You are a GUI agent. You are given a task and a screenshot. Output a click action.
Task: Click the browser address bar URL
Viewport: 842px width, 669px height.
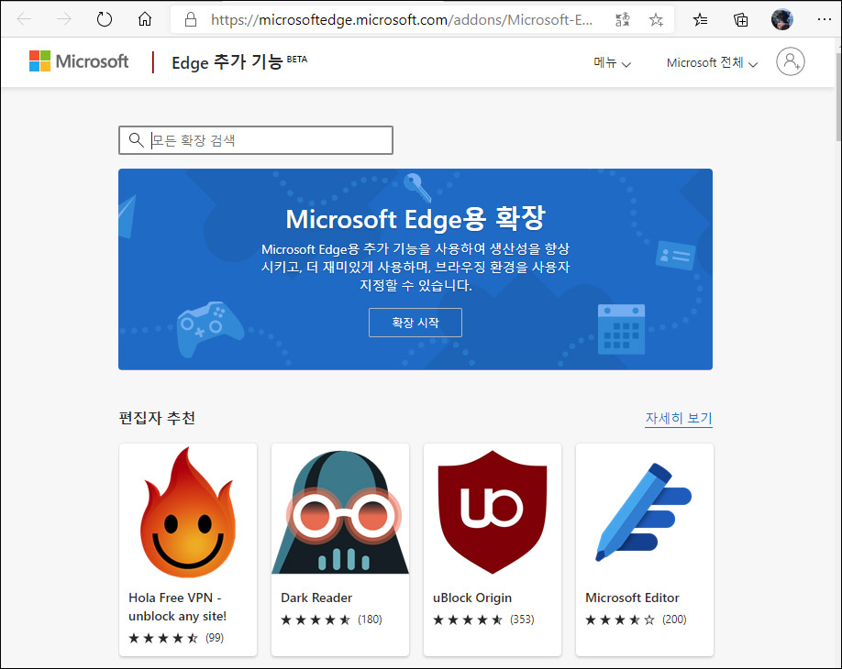[x=402, y=20]
